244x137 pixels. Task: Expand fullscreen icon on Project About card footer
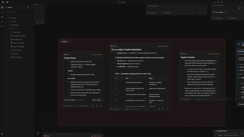97,106
